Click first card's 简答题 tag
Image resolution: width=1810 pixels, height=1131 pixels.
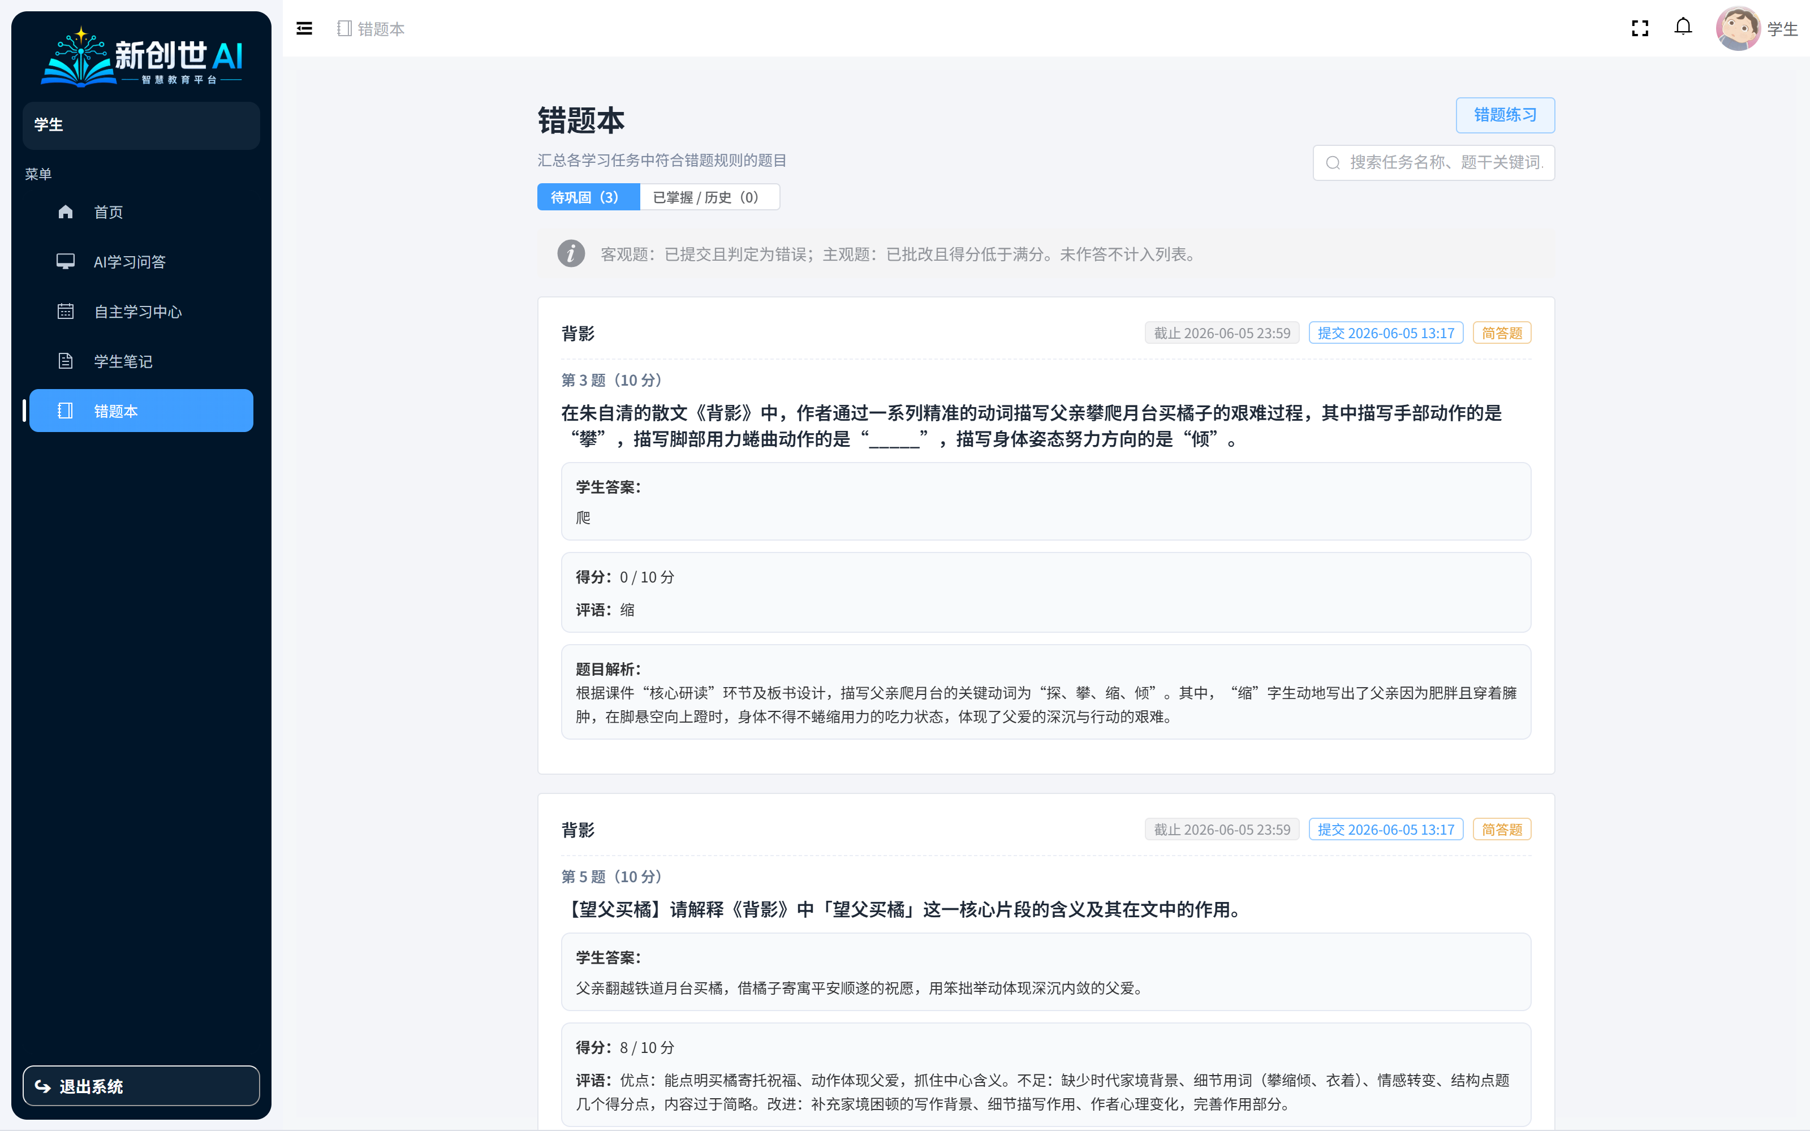coord(1502,333)
